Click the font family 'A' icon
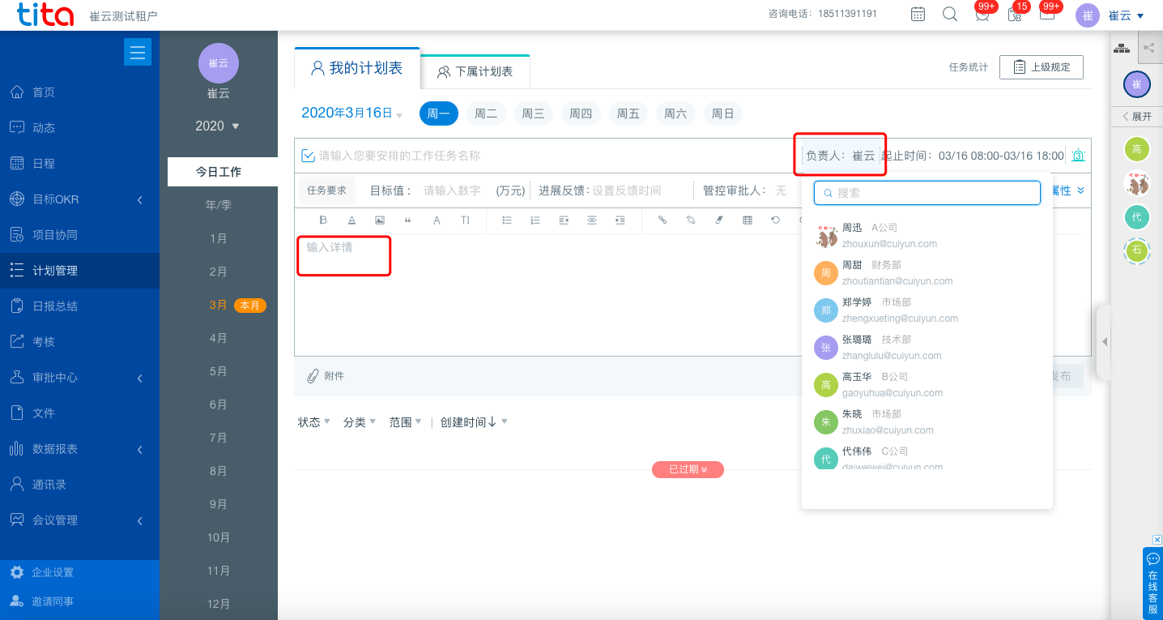This screenshot has height=620, width=1163. (x=437, y=220)
